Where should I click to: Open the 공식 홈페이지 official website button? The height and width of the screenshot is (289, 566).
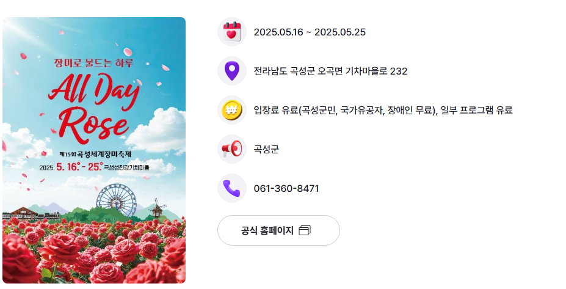278,230
